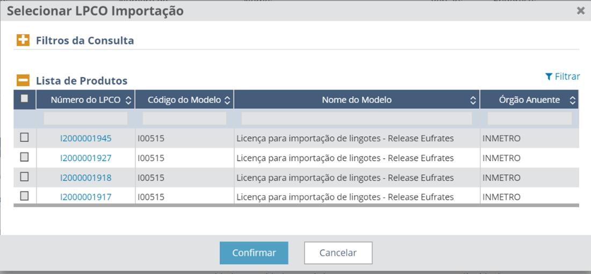Expand Filtros da Consulta plus icon
591x274 pixels.
(23, 40)
